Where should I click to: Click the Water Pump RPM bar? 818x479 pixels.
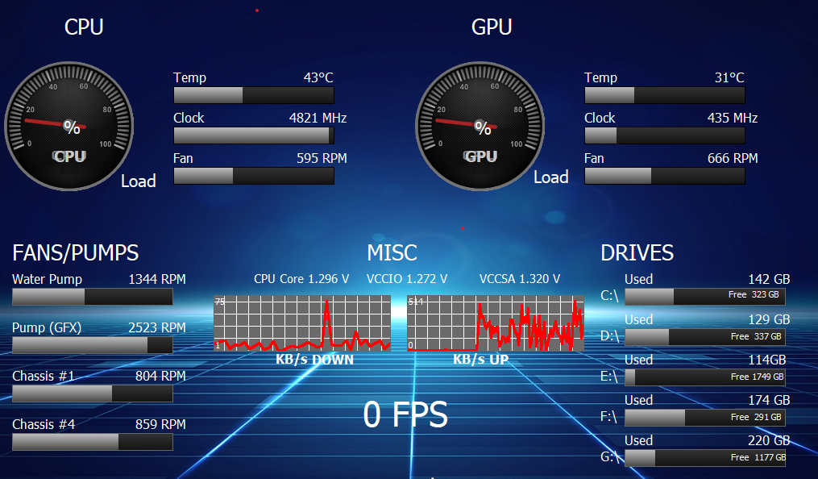93,297
